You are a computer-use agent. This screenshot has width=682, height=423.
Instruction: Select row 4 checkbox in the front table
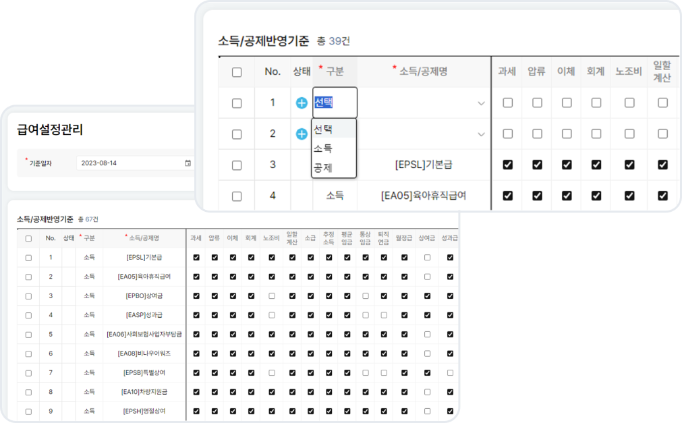237,196
